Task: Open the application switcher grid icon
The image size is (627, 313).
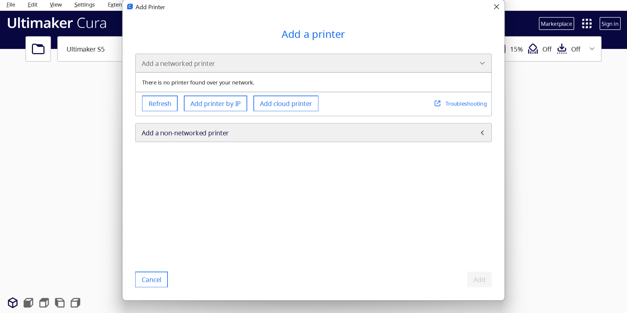Action: point(587,23)
